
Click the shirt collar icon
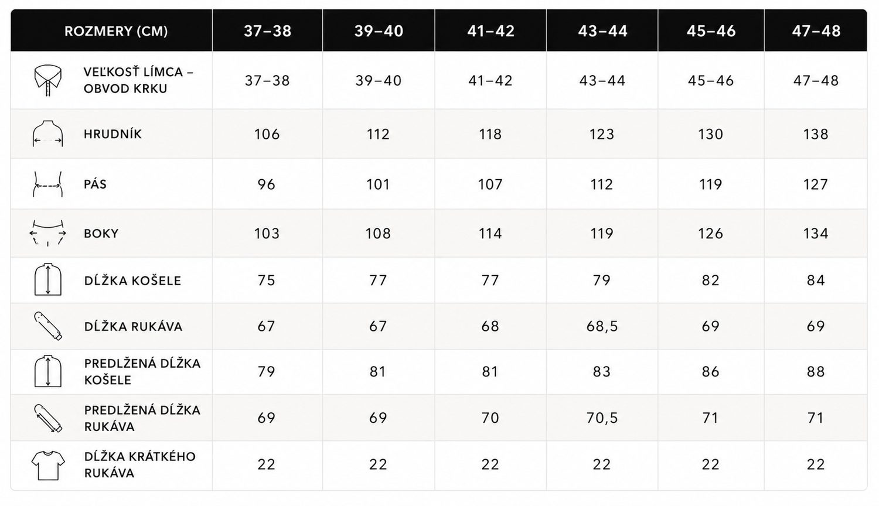tap(48, 80)
